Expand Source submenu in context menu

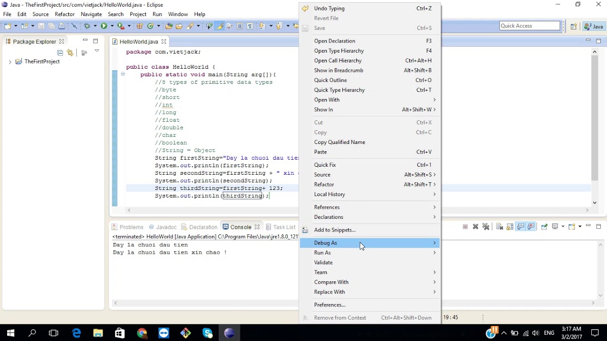370,175
